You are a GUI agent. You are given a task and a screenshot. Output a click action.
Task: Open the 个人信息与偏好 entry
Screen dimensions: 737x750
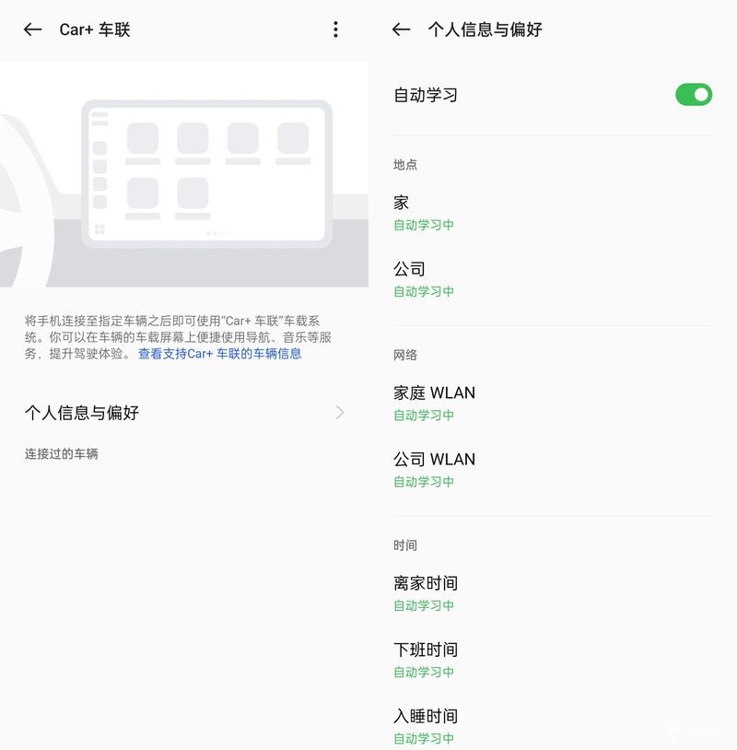(x=184, y=412)
